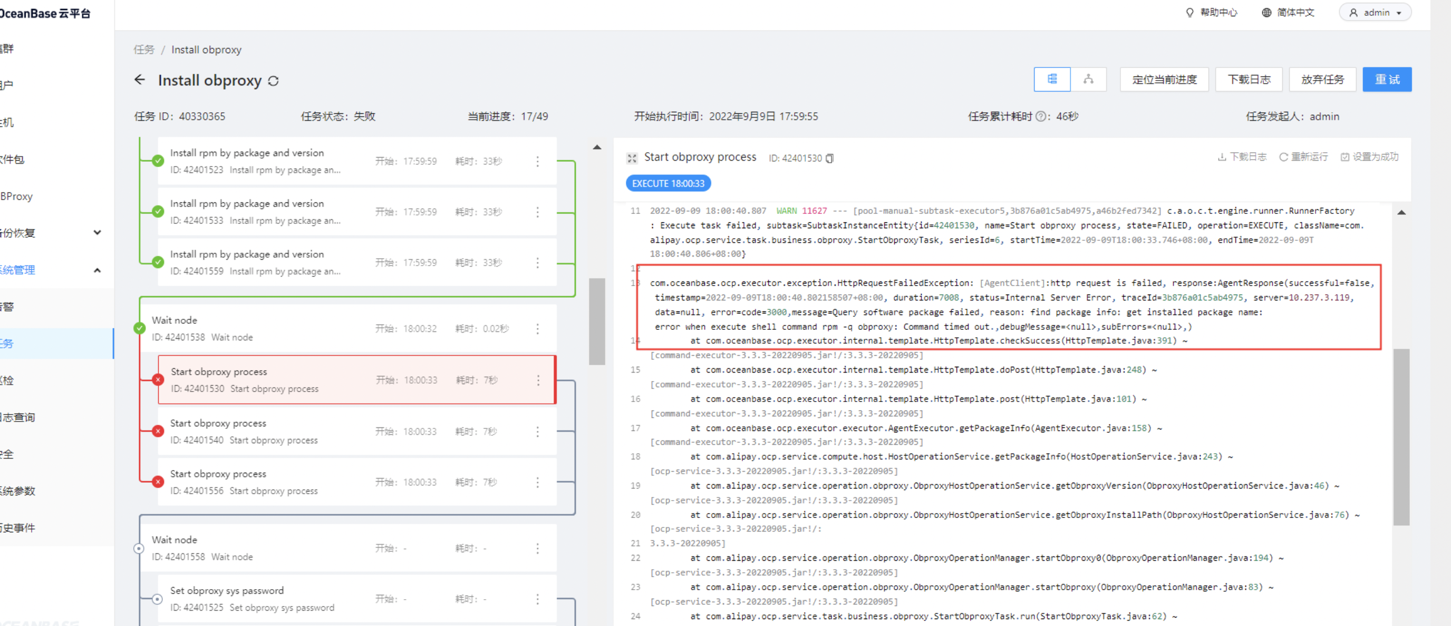Click 设置为成功 for the subtask
This screenshot has height=626, width=1451.
[x=1369, y=157]
